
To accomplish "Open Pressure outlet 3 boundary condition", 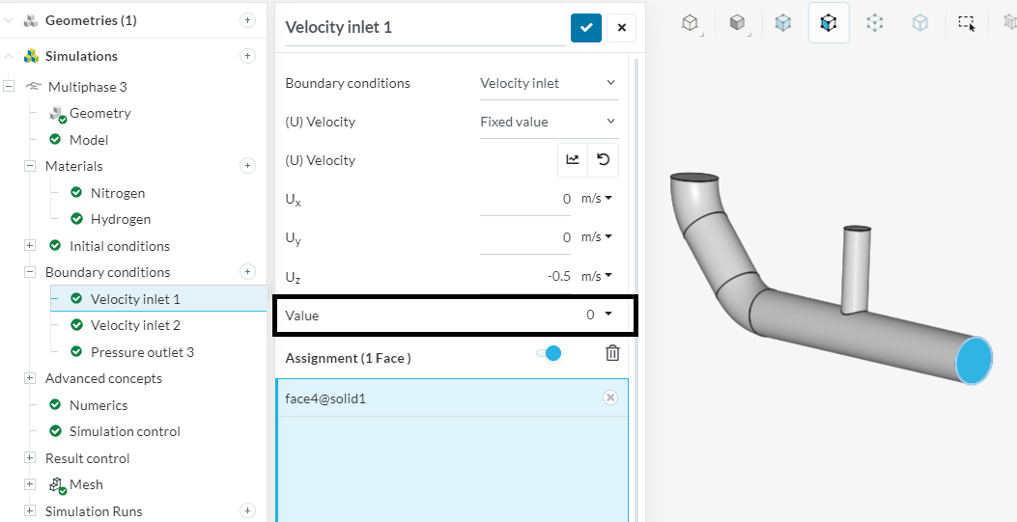I will [x=142, y=352].
